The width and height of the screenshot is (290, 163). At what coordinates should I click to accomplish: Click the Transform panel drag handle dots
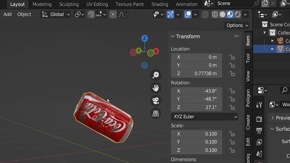click(237, 36)
